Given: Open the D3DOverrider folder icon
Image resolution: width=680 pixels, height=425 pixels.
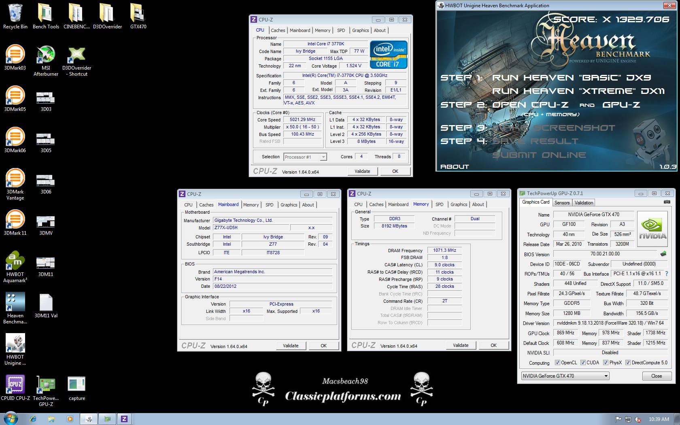Looking at the screenshot, I should click(107, 16).
